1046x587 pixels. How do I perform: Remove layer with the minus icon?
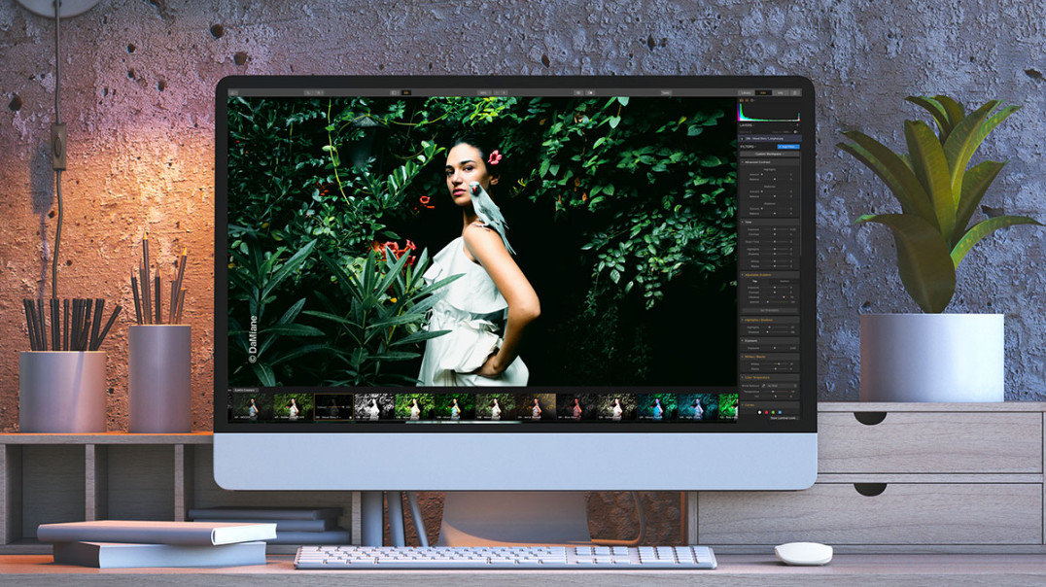[x=791, y=124]
